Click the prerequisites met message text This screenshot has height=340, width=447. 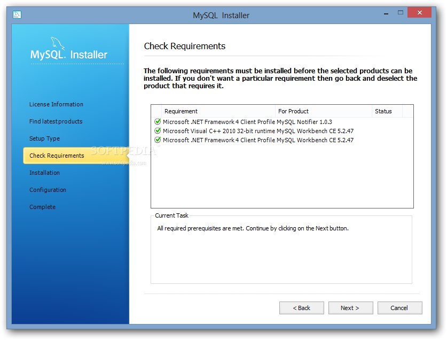click(253, 228)
